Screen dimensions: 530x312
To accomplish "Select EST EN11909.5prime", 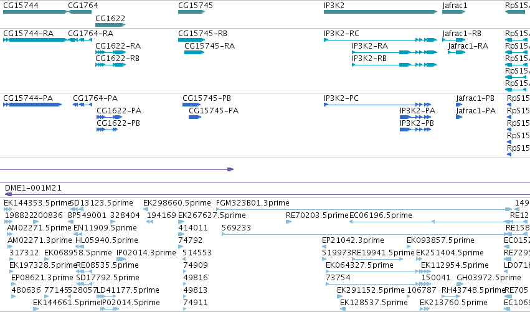I will [79, 234].
